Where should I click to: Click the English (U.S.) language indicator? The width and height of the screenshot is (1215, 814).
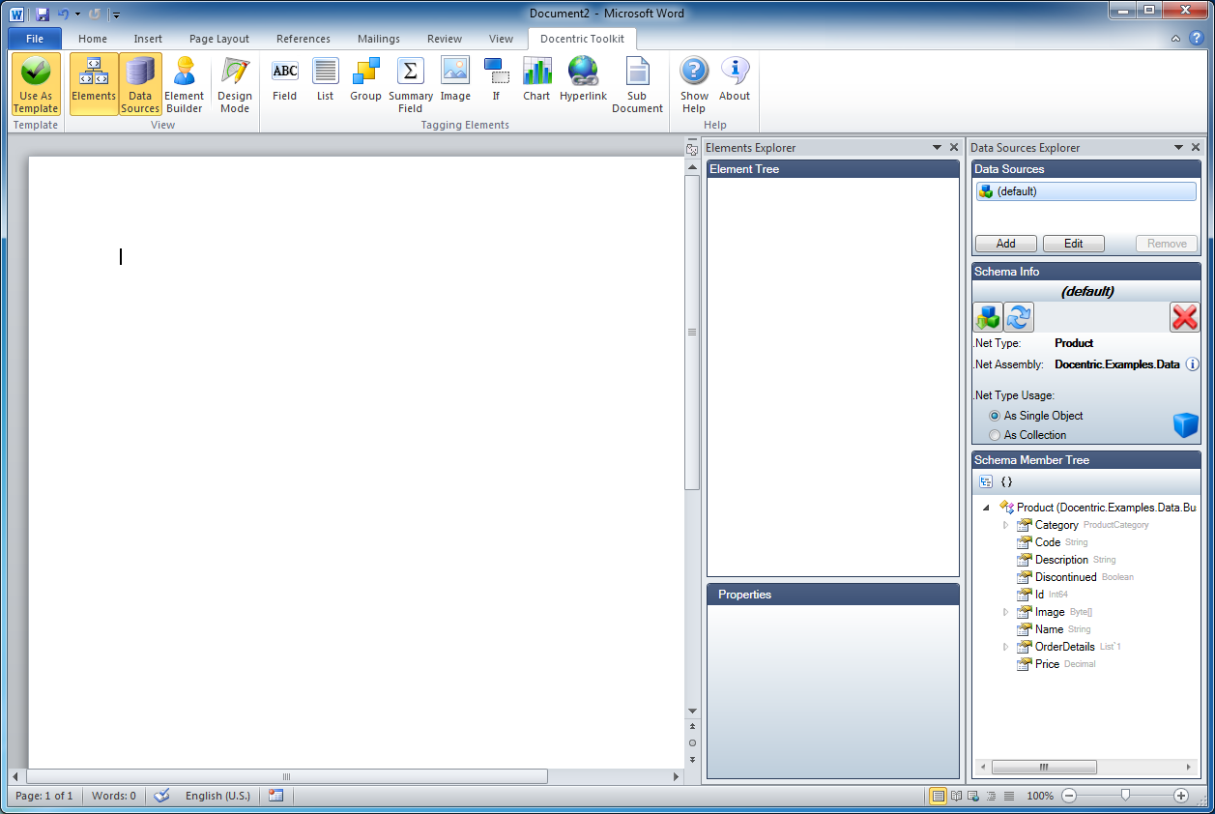pyautogui.click(x=217, y=796)
